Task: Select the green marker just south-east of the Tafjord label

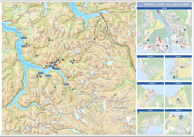Action: 73,89
